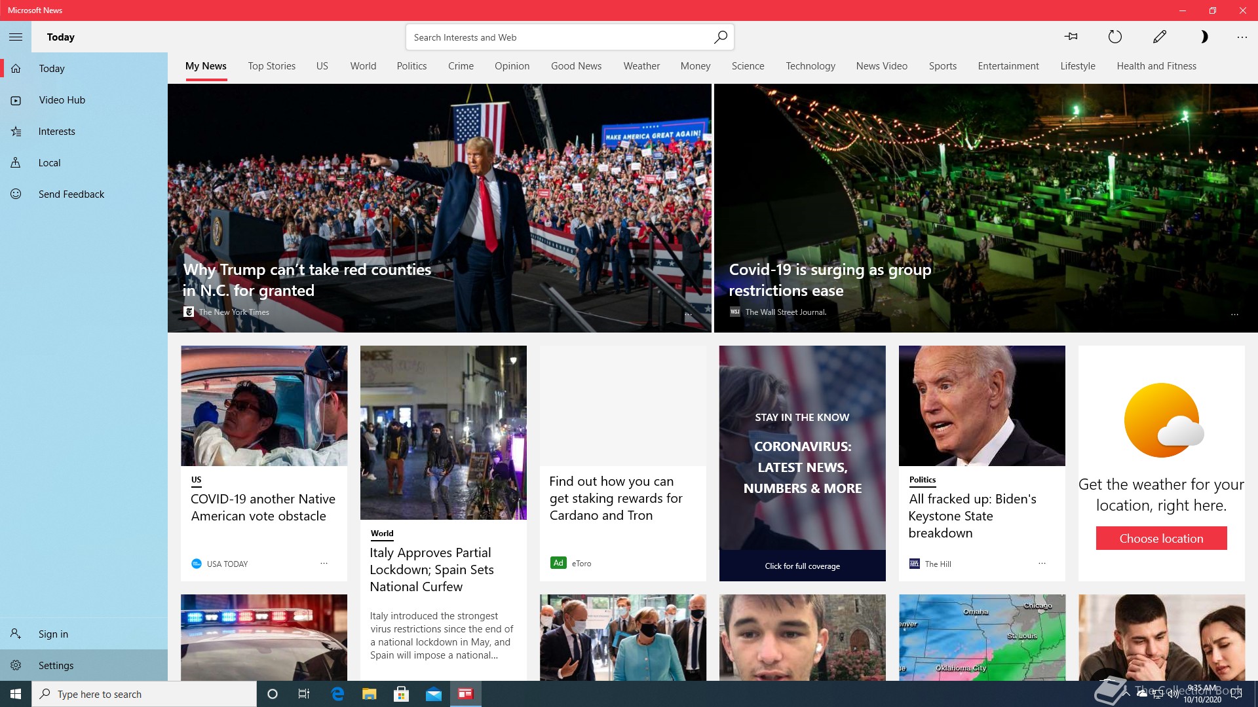Screen dimensions: 1258x707
Task: Click the World category label
Action: [x=382, y=534]
